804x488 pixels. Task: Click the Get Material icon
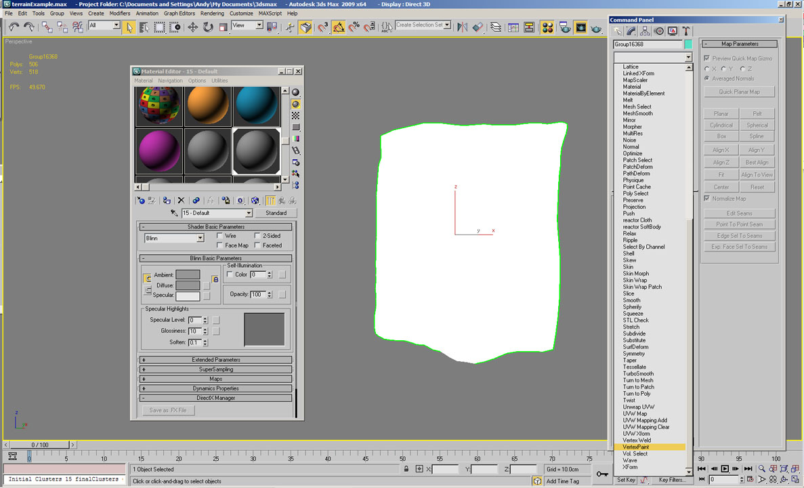(141, 201)
